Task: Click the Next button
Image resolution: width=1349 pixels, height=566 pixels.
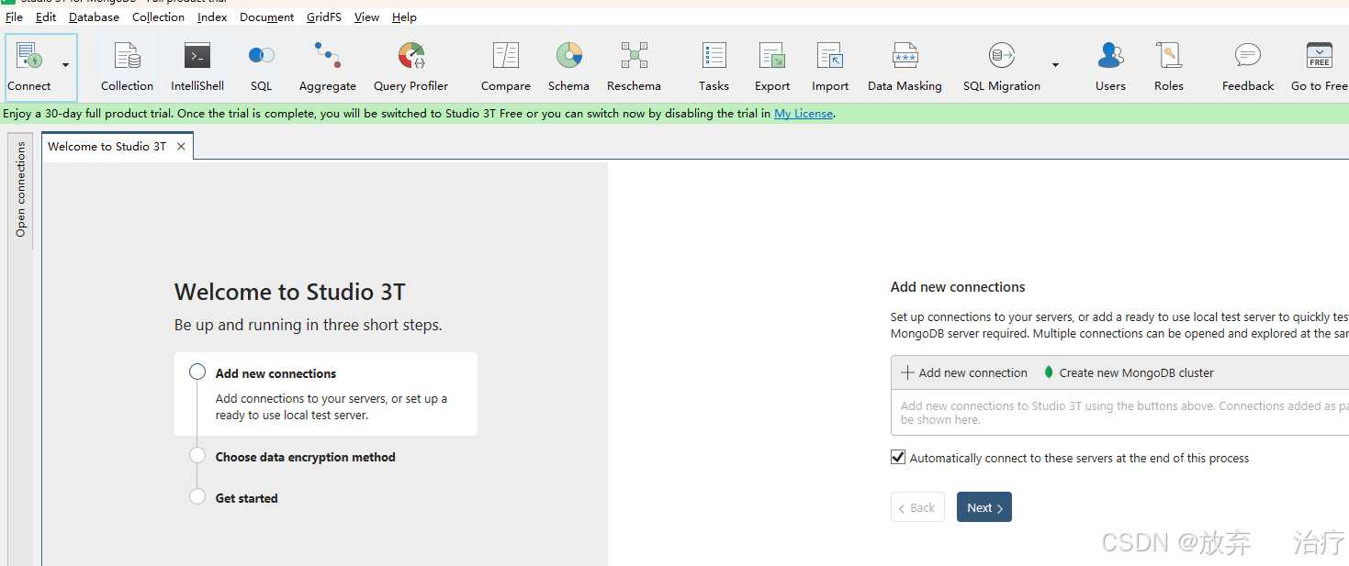Action: click(x=984, y=507)
